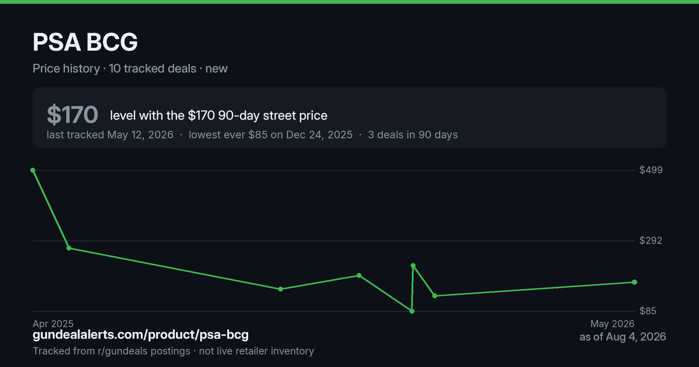Screen dimensions: 699x367
Task: Click the PSA BCG product title
Action: pos(85,43)
